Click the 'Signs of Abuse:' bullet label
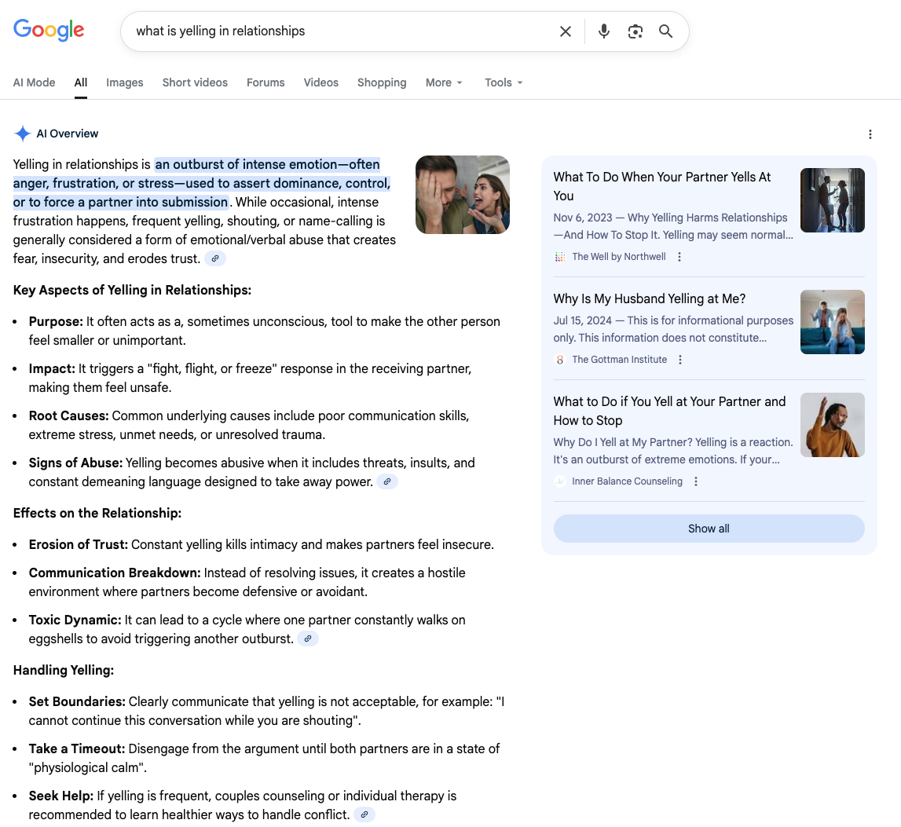Image resolution: width=901 pixels, height=827 pixels. click(x=75, y=463)
